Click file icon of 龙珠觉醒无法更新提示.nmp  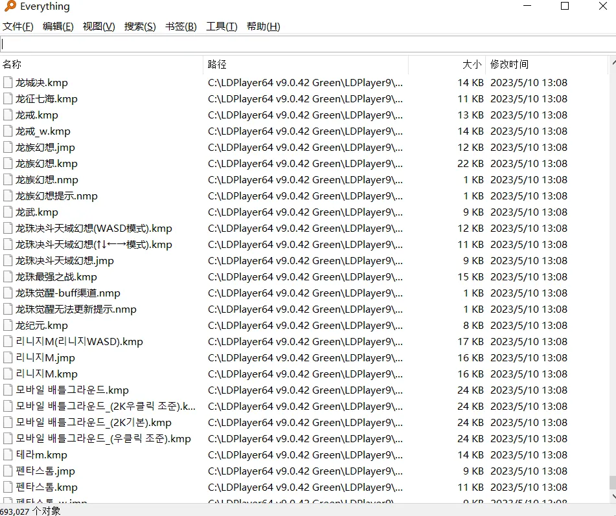(x=8, y=309)
